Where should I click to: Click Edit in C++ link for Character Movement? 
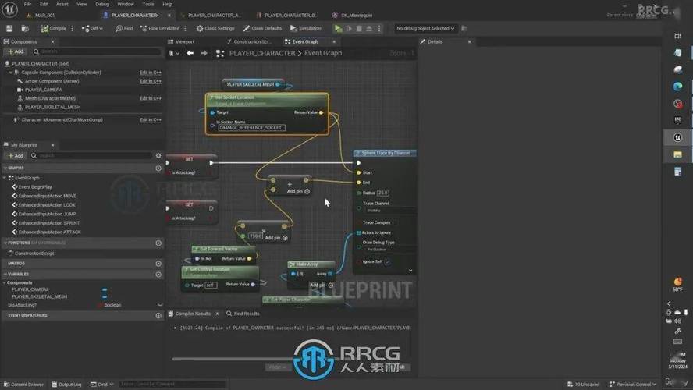[x=151, y=119]
